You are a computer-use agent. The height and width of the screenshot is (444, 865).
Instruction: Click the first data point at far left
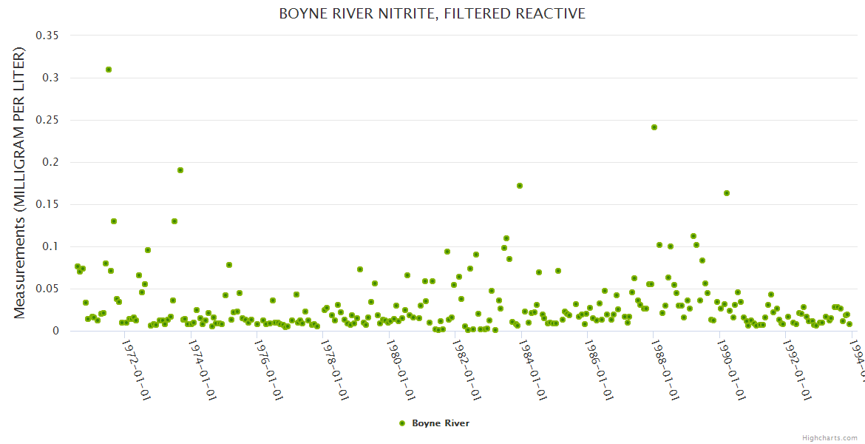(x=78, y=266)
